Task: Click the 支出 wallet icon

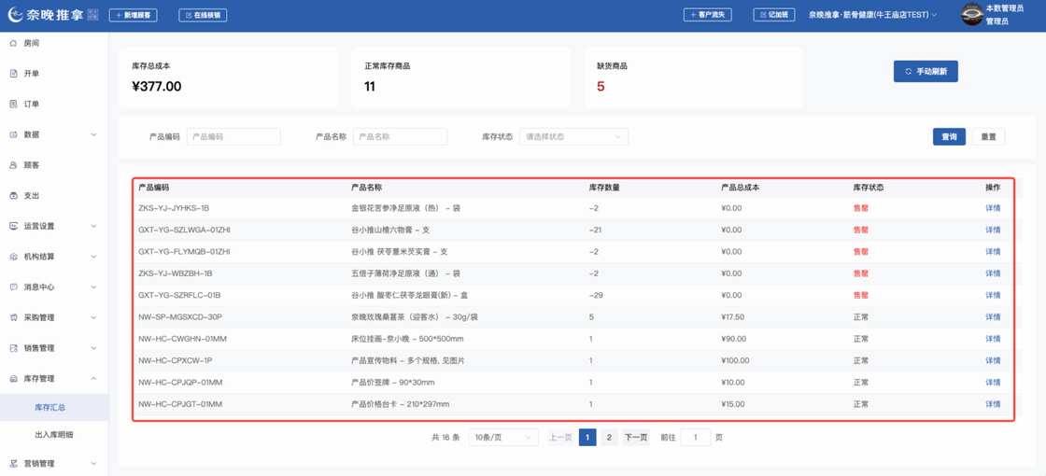Action: tap(13, 195)
